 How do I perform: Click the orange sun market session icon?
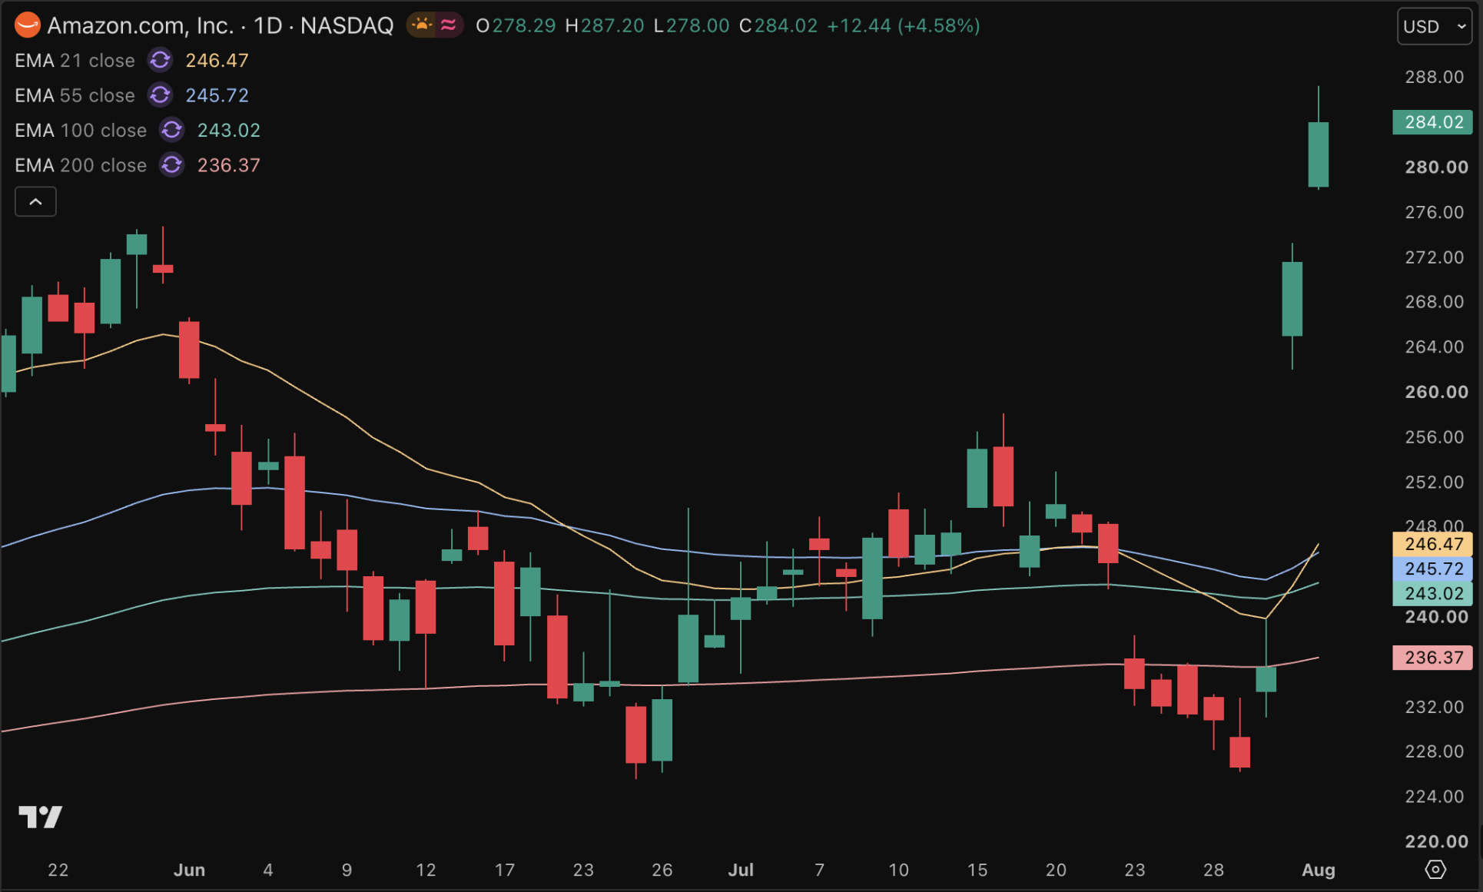coord(422,25)
